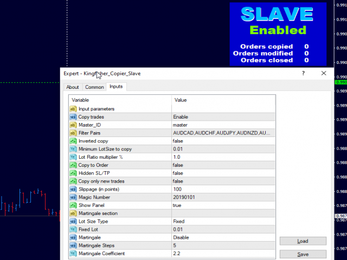Click the icon beside the Martingale row

[x=73, y=237]
